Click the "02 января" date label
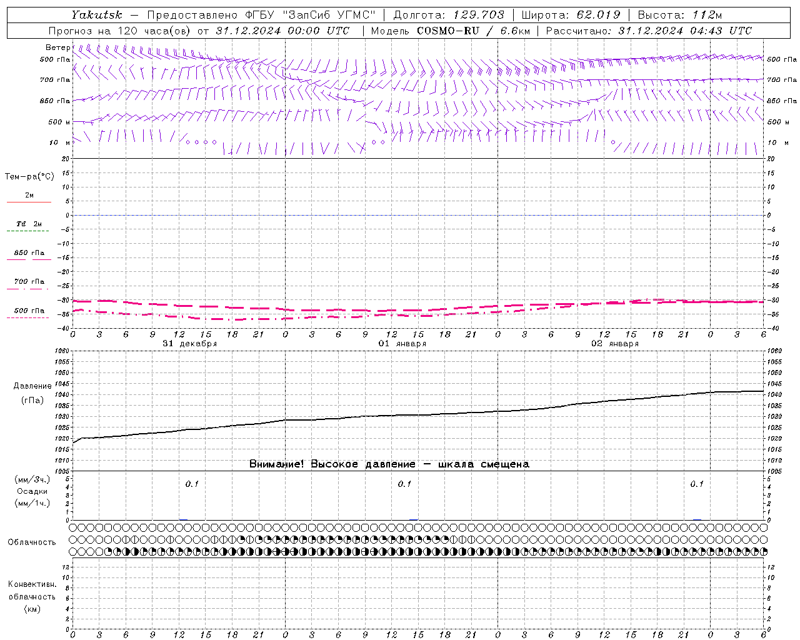 point(615,343)
